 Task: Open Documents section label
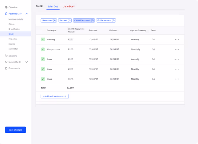[14, 68]
